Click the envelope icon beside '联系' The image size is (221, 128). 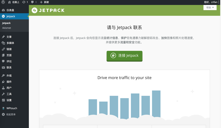point(3,68)
